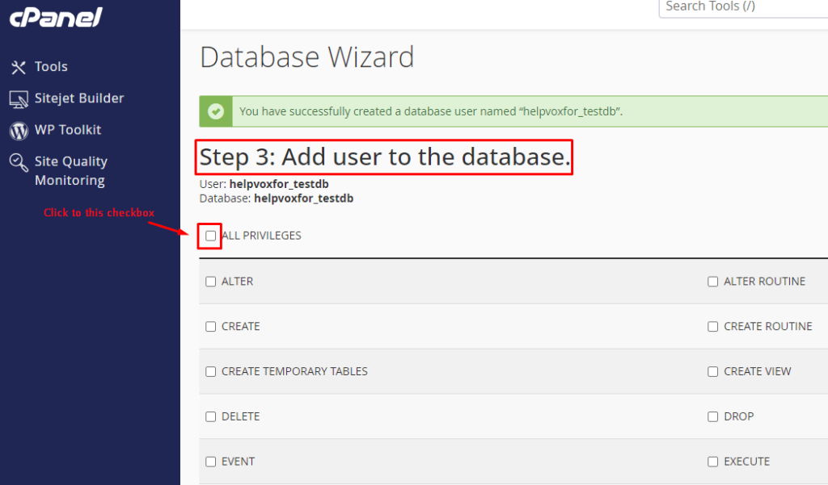Focus the Search Tools field

click(742, 7)
